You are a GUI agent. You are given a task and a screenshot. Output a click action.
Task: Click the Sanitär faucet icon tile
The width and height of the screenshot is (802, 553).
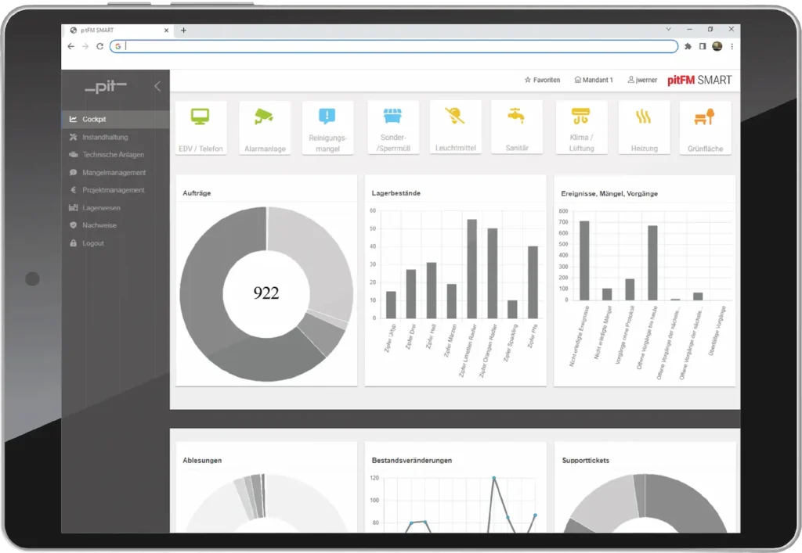click(x=517, y=127)
